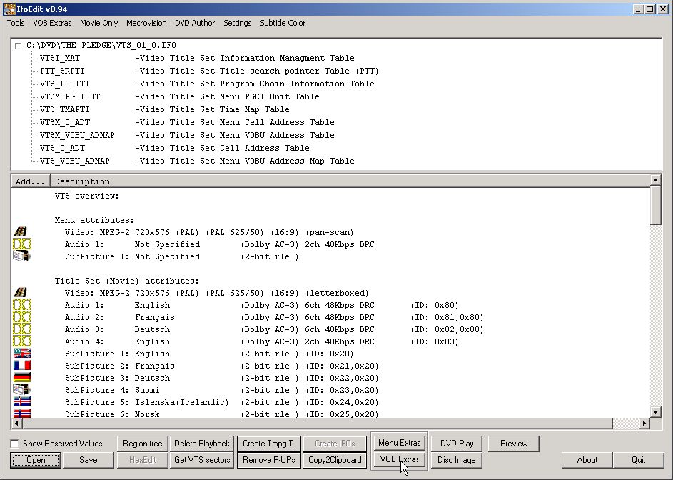Click the German flag for SubPicture 3
The width and height of the screenshot is (673, 480).
22,378
